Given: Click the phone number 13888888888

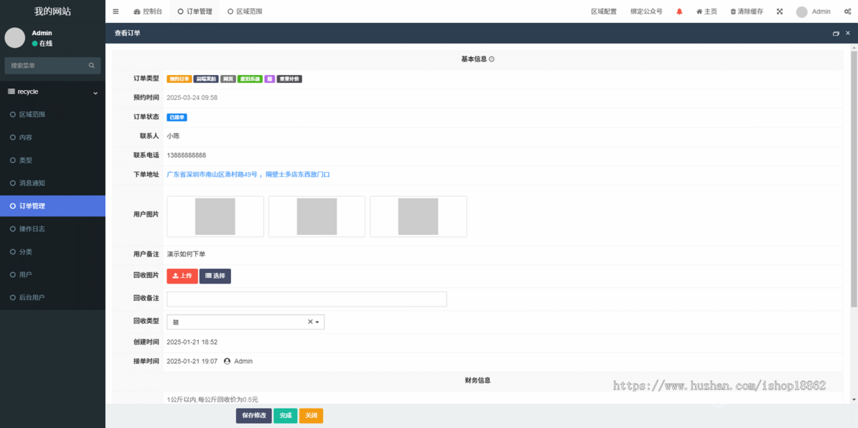Looking at the screenshot, I should point(187,155).
